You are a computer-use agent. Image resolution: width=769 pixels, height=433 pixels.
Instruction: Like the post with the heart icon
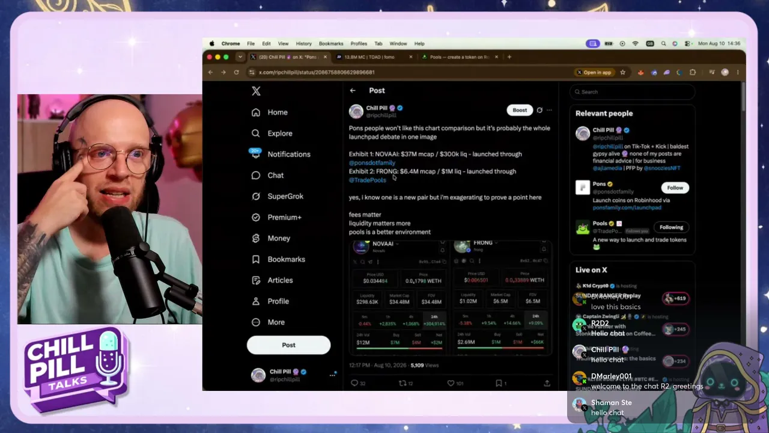point(451,383)
